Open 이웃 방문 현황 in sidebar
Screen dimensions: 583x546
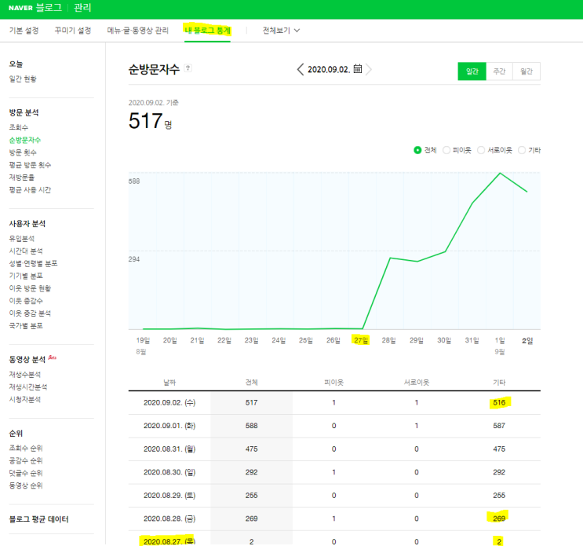pos(30,288)
